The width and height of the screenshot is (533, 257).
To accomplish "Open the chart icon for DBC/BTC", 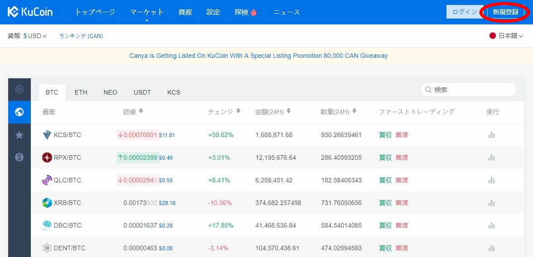I will pyautogui.click(x=491, y=225).
